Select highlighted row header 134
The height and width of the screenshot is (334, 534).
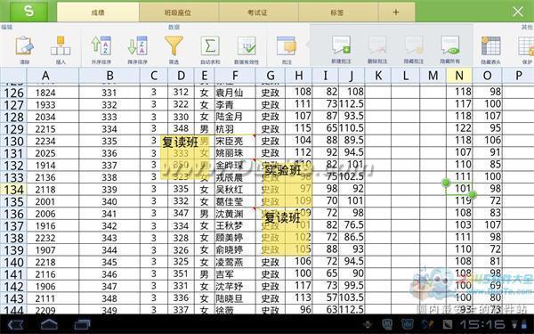pos(13,190)
